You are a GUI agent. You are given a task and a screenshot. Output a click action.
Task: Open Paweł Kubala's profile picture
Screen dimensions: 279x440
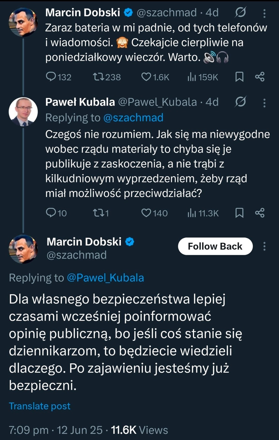click(23, 112)
